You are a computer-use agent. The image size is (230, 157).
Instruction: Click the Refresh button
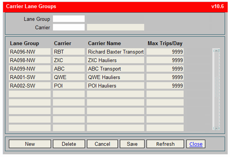pos(165,144)
